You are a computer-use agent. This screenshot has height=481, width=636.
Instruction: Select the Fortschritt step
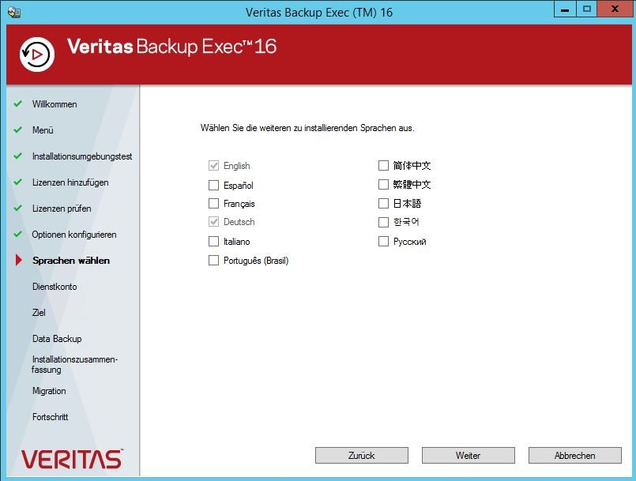tap(51, 417)
